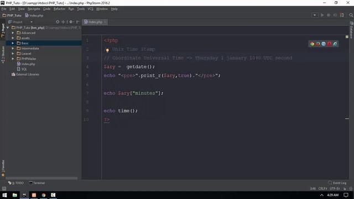354x199 pixels.
Task: Open the Edit menu
Action: point(12,9)
